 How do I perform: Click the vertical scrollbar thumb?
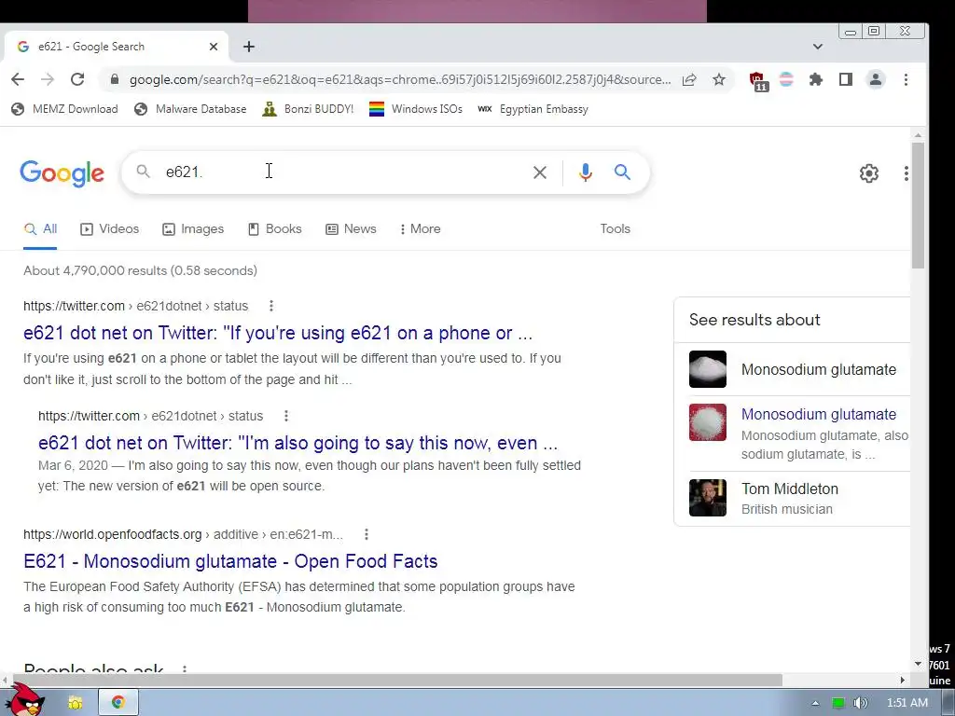pyautogui.click(x=918, y=205)
